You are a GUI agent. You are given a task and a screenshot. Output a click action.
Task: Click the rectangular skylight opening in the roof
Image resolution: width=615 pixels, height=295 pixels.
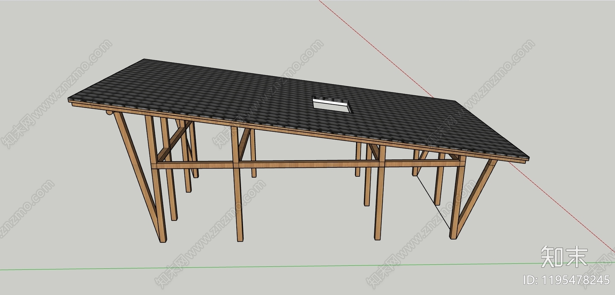(x=332, y=104)
